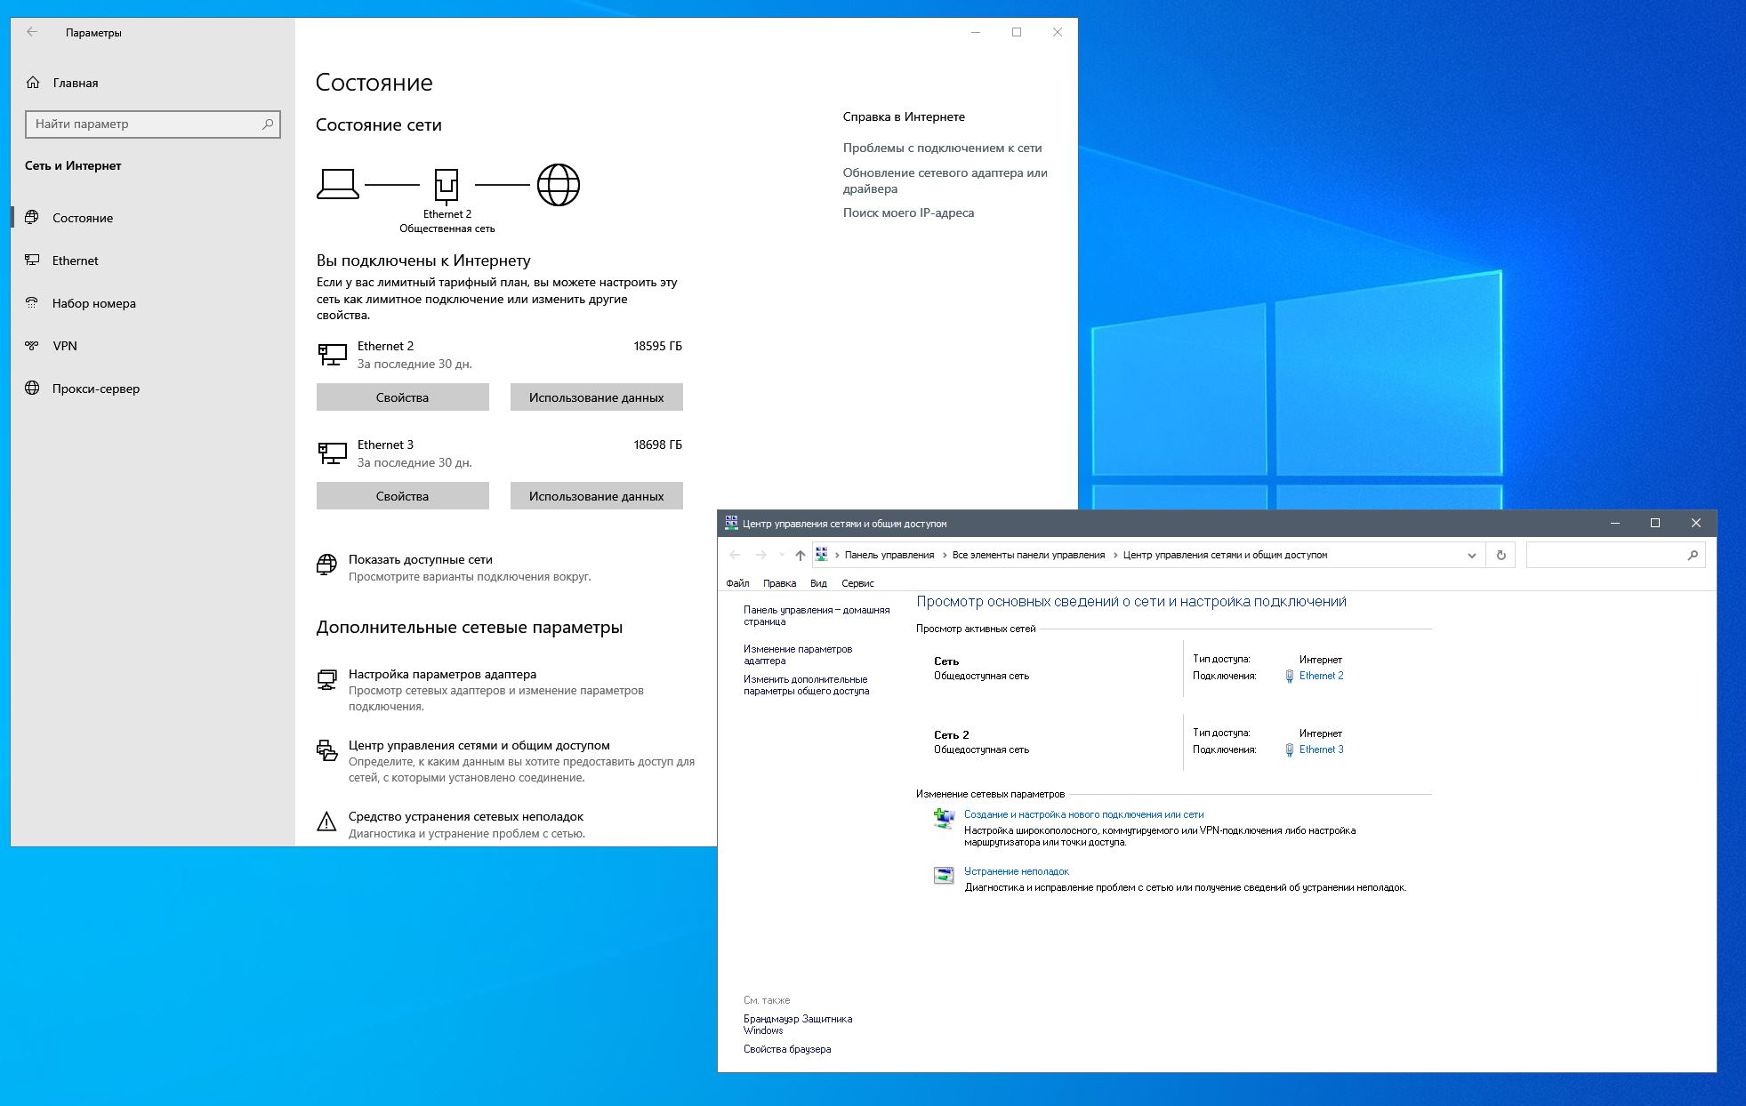Open the Файл menu
This screenshot has height=1106, width=1746.
736,583
